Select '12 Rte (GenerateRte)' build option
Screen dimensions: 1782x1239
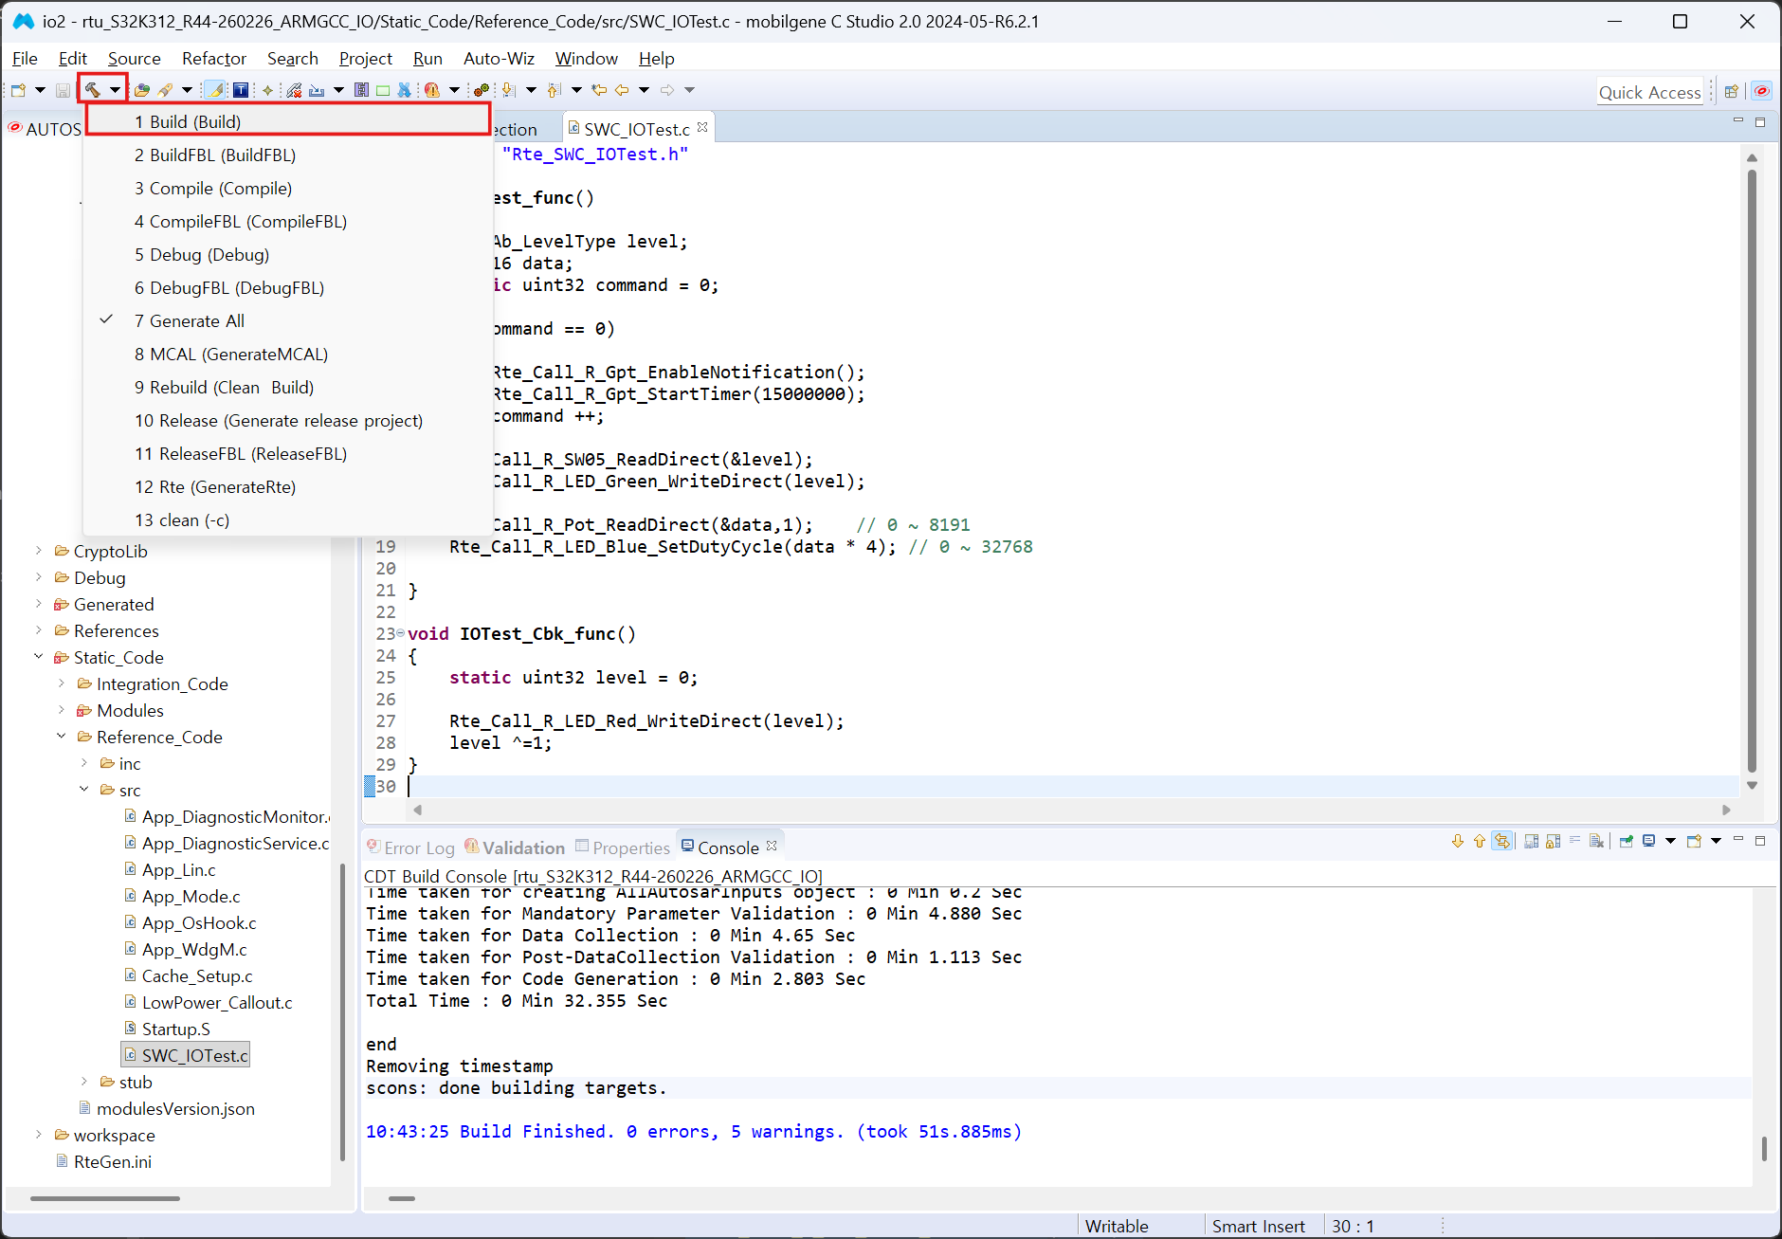(288, 487)
